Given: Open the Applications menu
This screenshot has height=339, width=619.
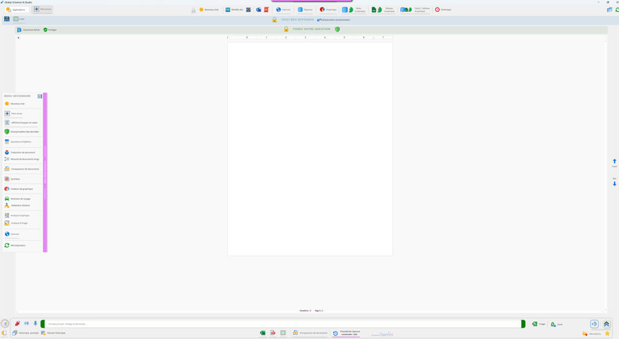Looking at the screenshot, I should [x=16, y=10].
